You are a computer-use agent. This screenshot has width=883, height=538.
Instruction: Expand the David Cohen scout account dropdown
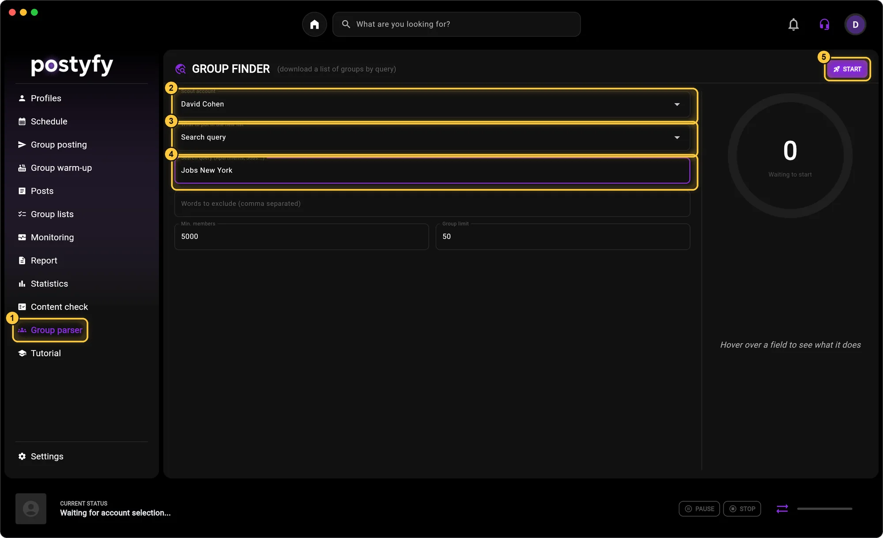coord(432,104)
